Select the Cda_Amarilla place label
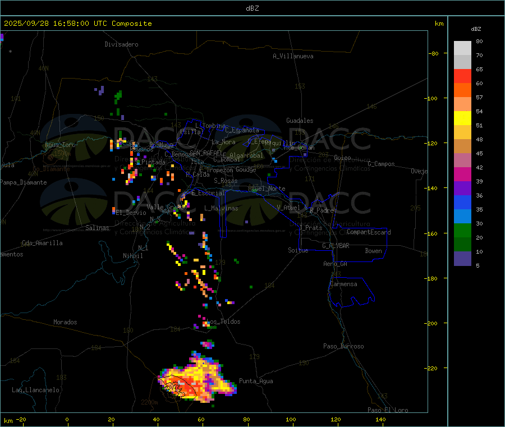This screenshot has width=505, height=427. [42, 243]
